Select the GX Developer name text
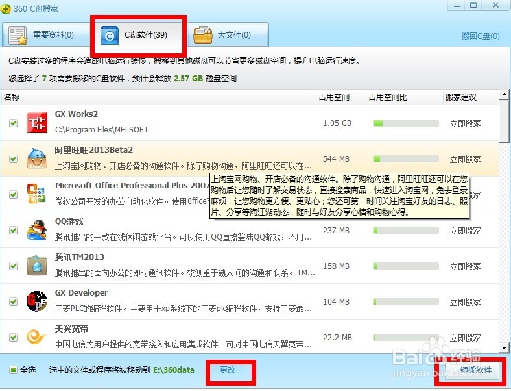This screenshot has width=511, height=391. (81, 293)
